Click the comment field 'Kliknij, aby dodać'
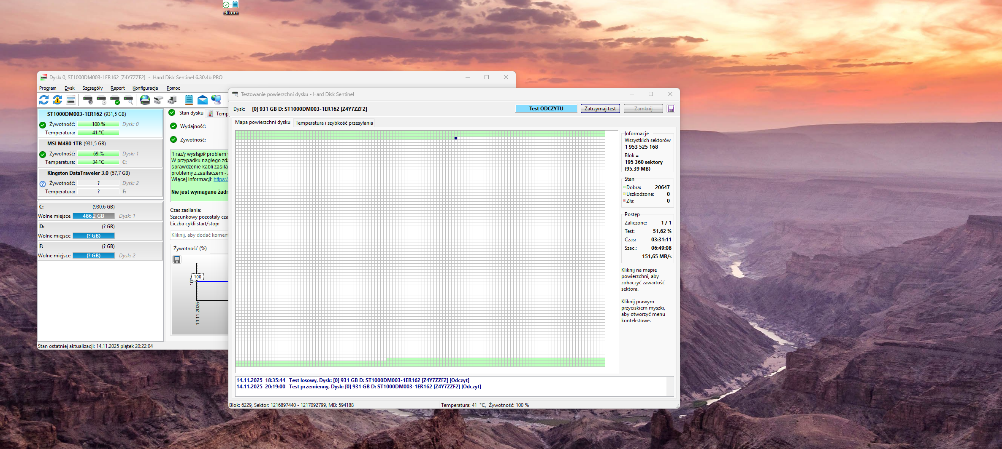Image resolution: width=1002 pixels, height=449 pixels. tap(199, 235)
